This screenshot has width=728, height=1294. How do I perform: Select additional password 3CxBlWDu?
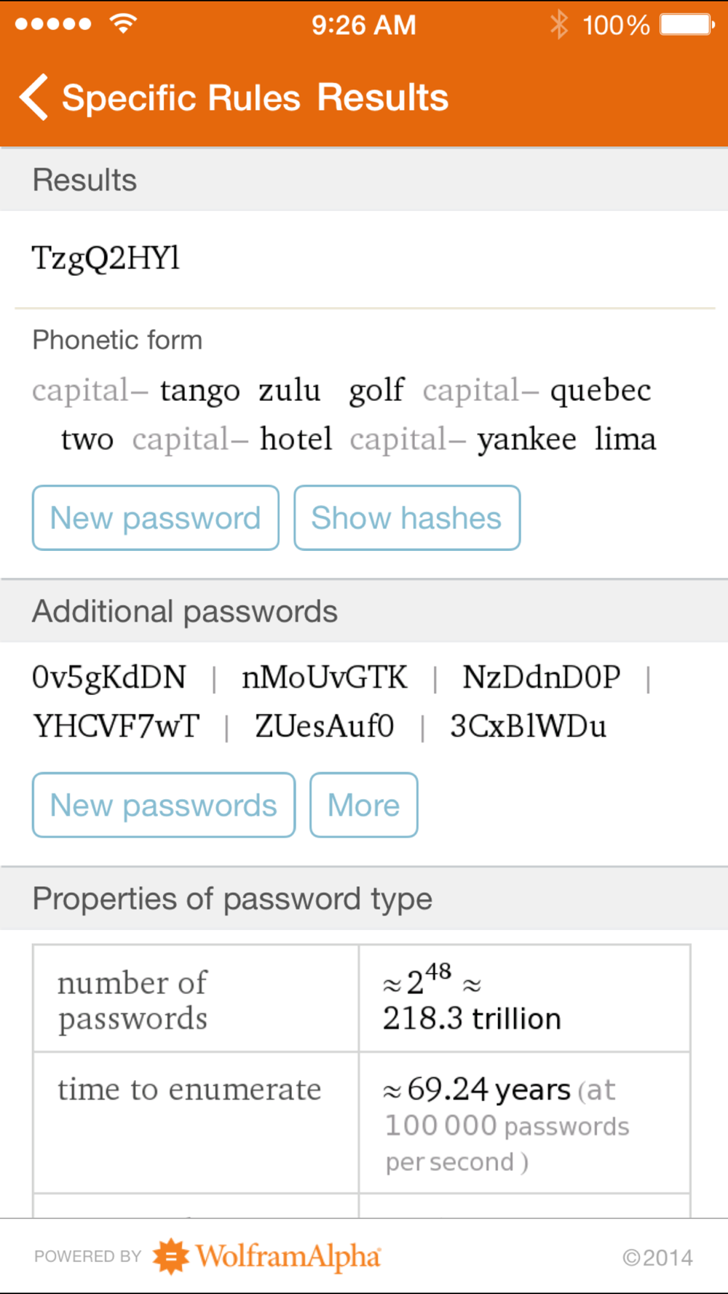tap(529, 726)
